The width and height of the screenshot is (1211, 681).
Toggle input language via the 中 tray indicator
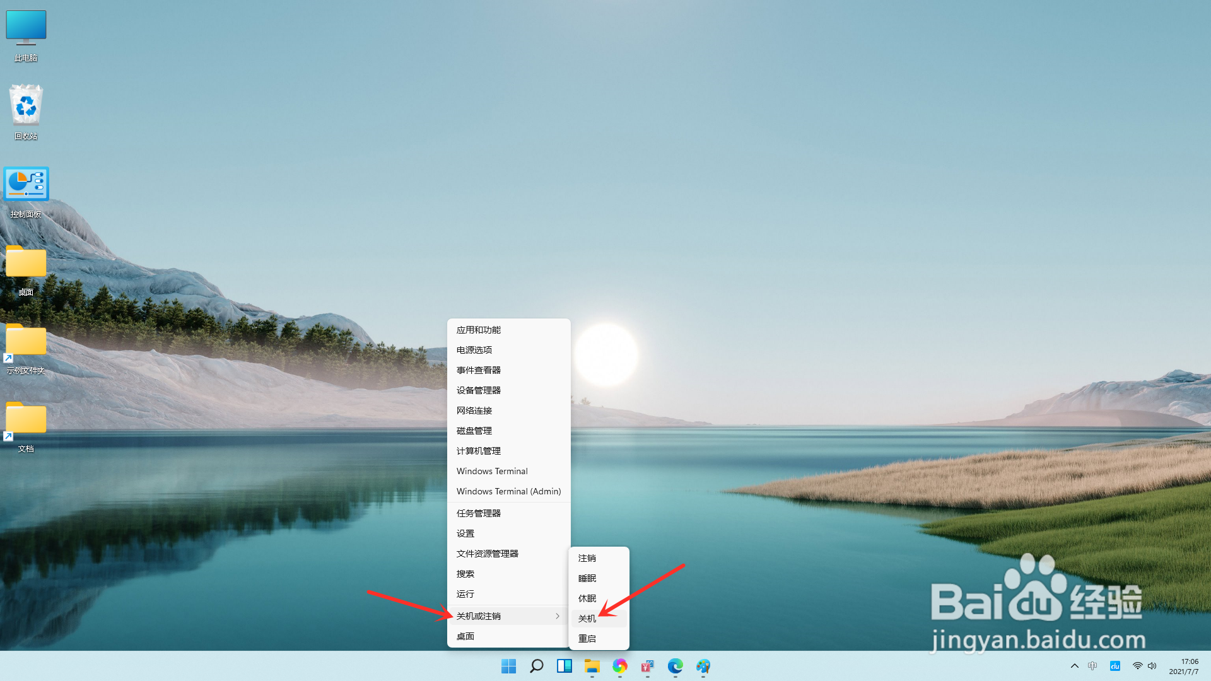1092,666
